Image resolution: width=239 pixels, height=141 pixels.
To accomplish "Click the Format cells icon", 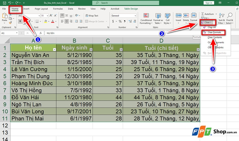I will click(x=194, y=15).
